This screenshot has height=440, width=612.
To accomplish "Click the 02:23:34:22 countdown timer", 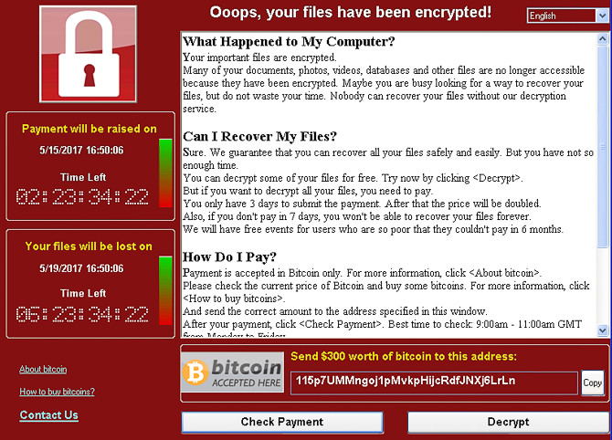I will [x=82, y=197].
